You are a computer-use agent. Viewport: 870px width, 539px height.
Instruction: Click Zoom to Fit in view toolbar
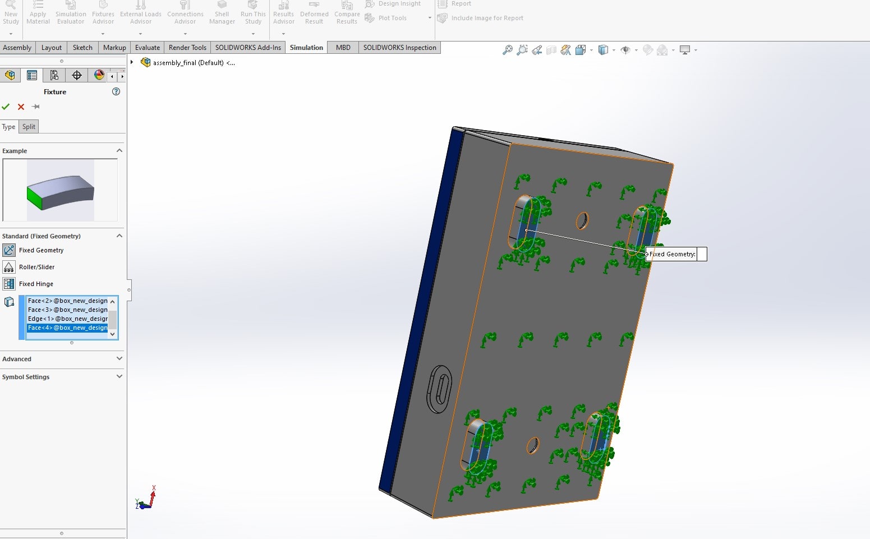[508, 50]
